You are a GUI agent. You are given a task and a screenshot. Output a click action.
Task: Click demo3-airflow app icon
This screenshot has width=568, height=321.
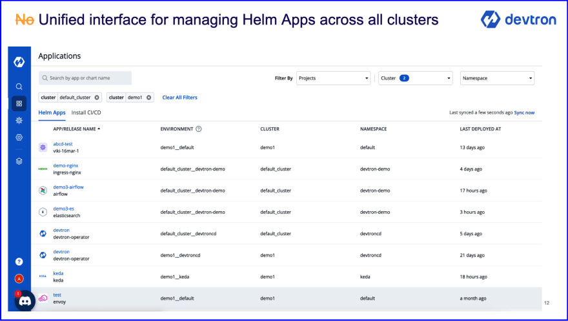click(x=43, y=191)
